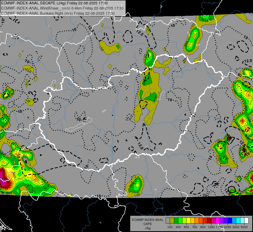Select the dark green legend swatch
This screenshot has height=232, width=253.
click(x=176, y=221)
